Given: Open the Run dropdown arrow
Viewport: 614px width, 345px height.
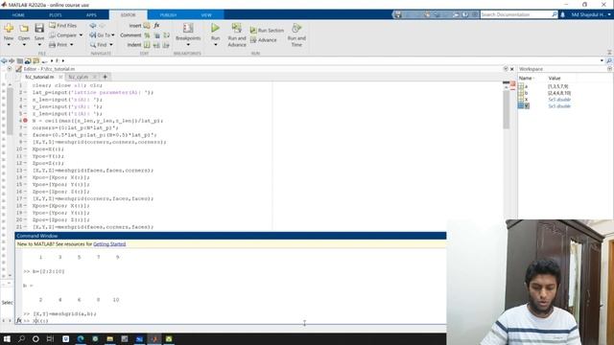Looking at the screenshot, I should (215, 45).
